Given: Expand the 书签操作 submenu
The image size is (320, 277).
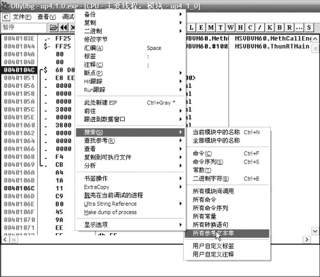Looking at the screenshot, I should [x=130, y=178].
